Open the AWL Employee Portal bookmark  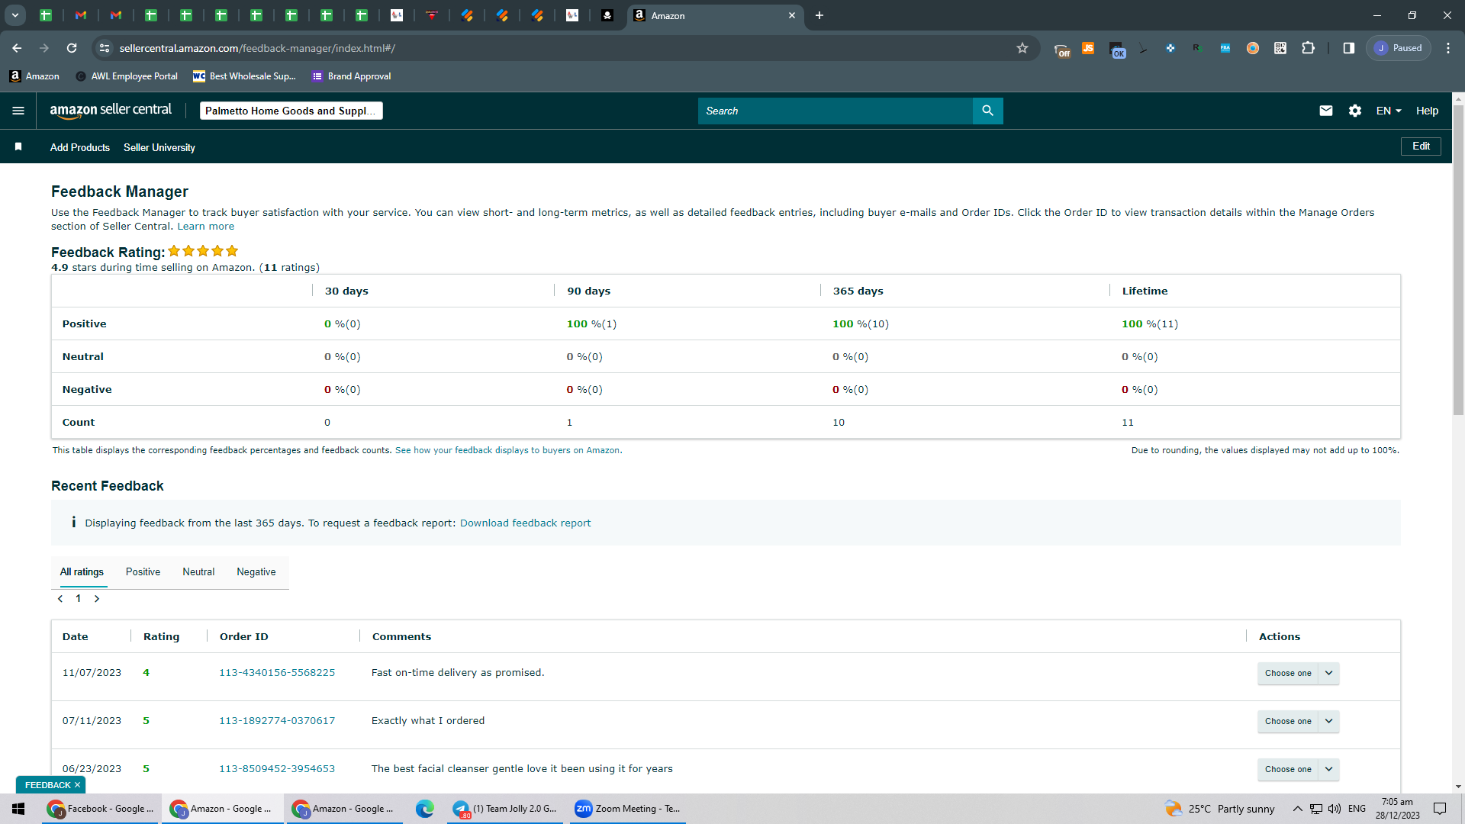click(127, 76)
